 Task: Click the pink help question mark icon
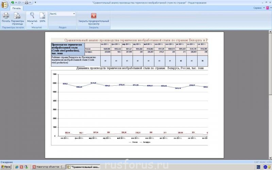pos(268,7)
